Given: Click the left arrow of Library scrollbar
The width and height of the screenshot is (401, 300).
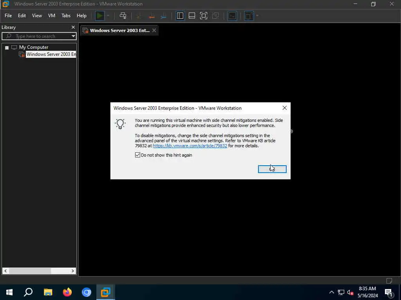Looking at the screenshot, I should tap(5, 271).
